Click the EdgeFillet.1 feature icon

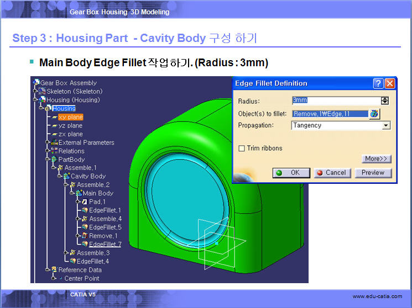point(85,210)
